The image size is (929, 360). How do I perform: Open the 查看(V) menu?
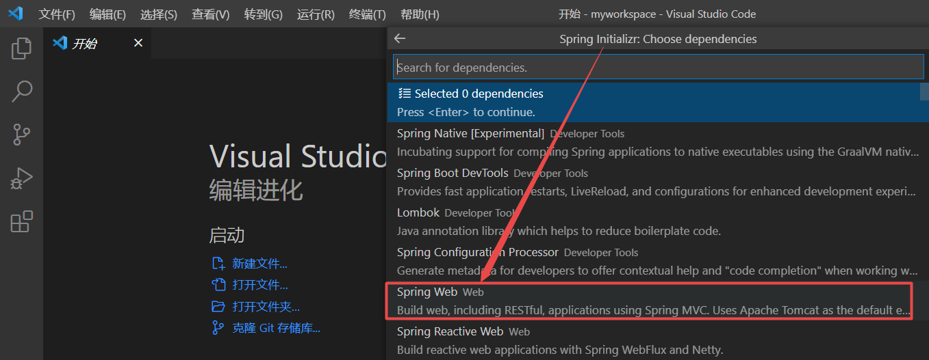pyautogui.click(x=210, y=14)
